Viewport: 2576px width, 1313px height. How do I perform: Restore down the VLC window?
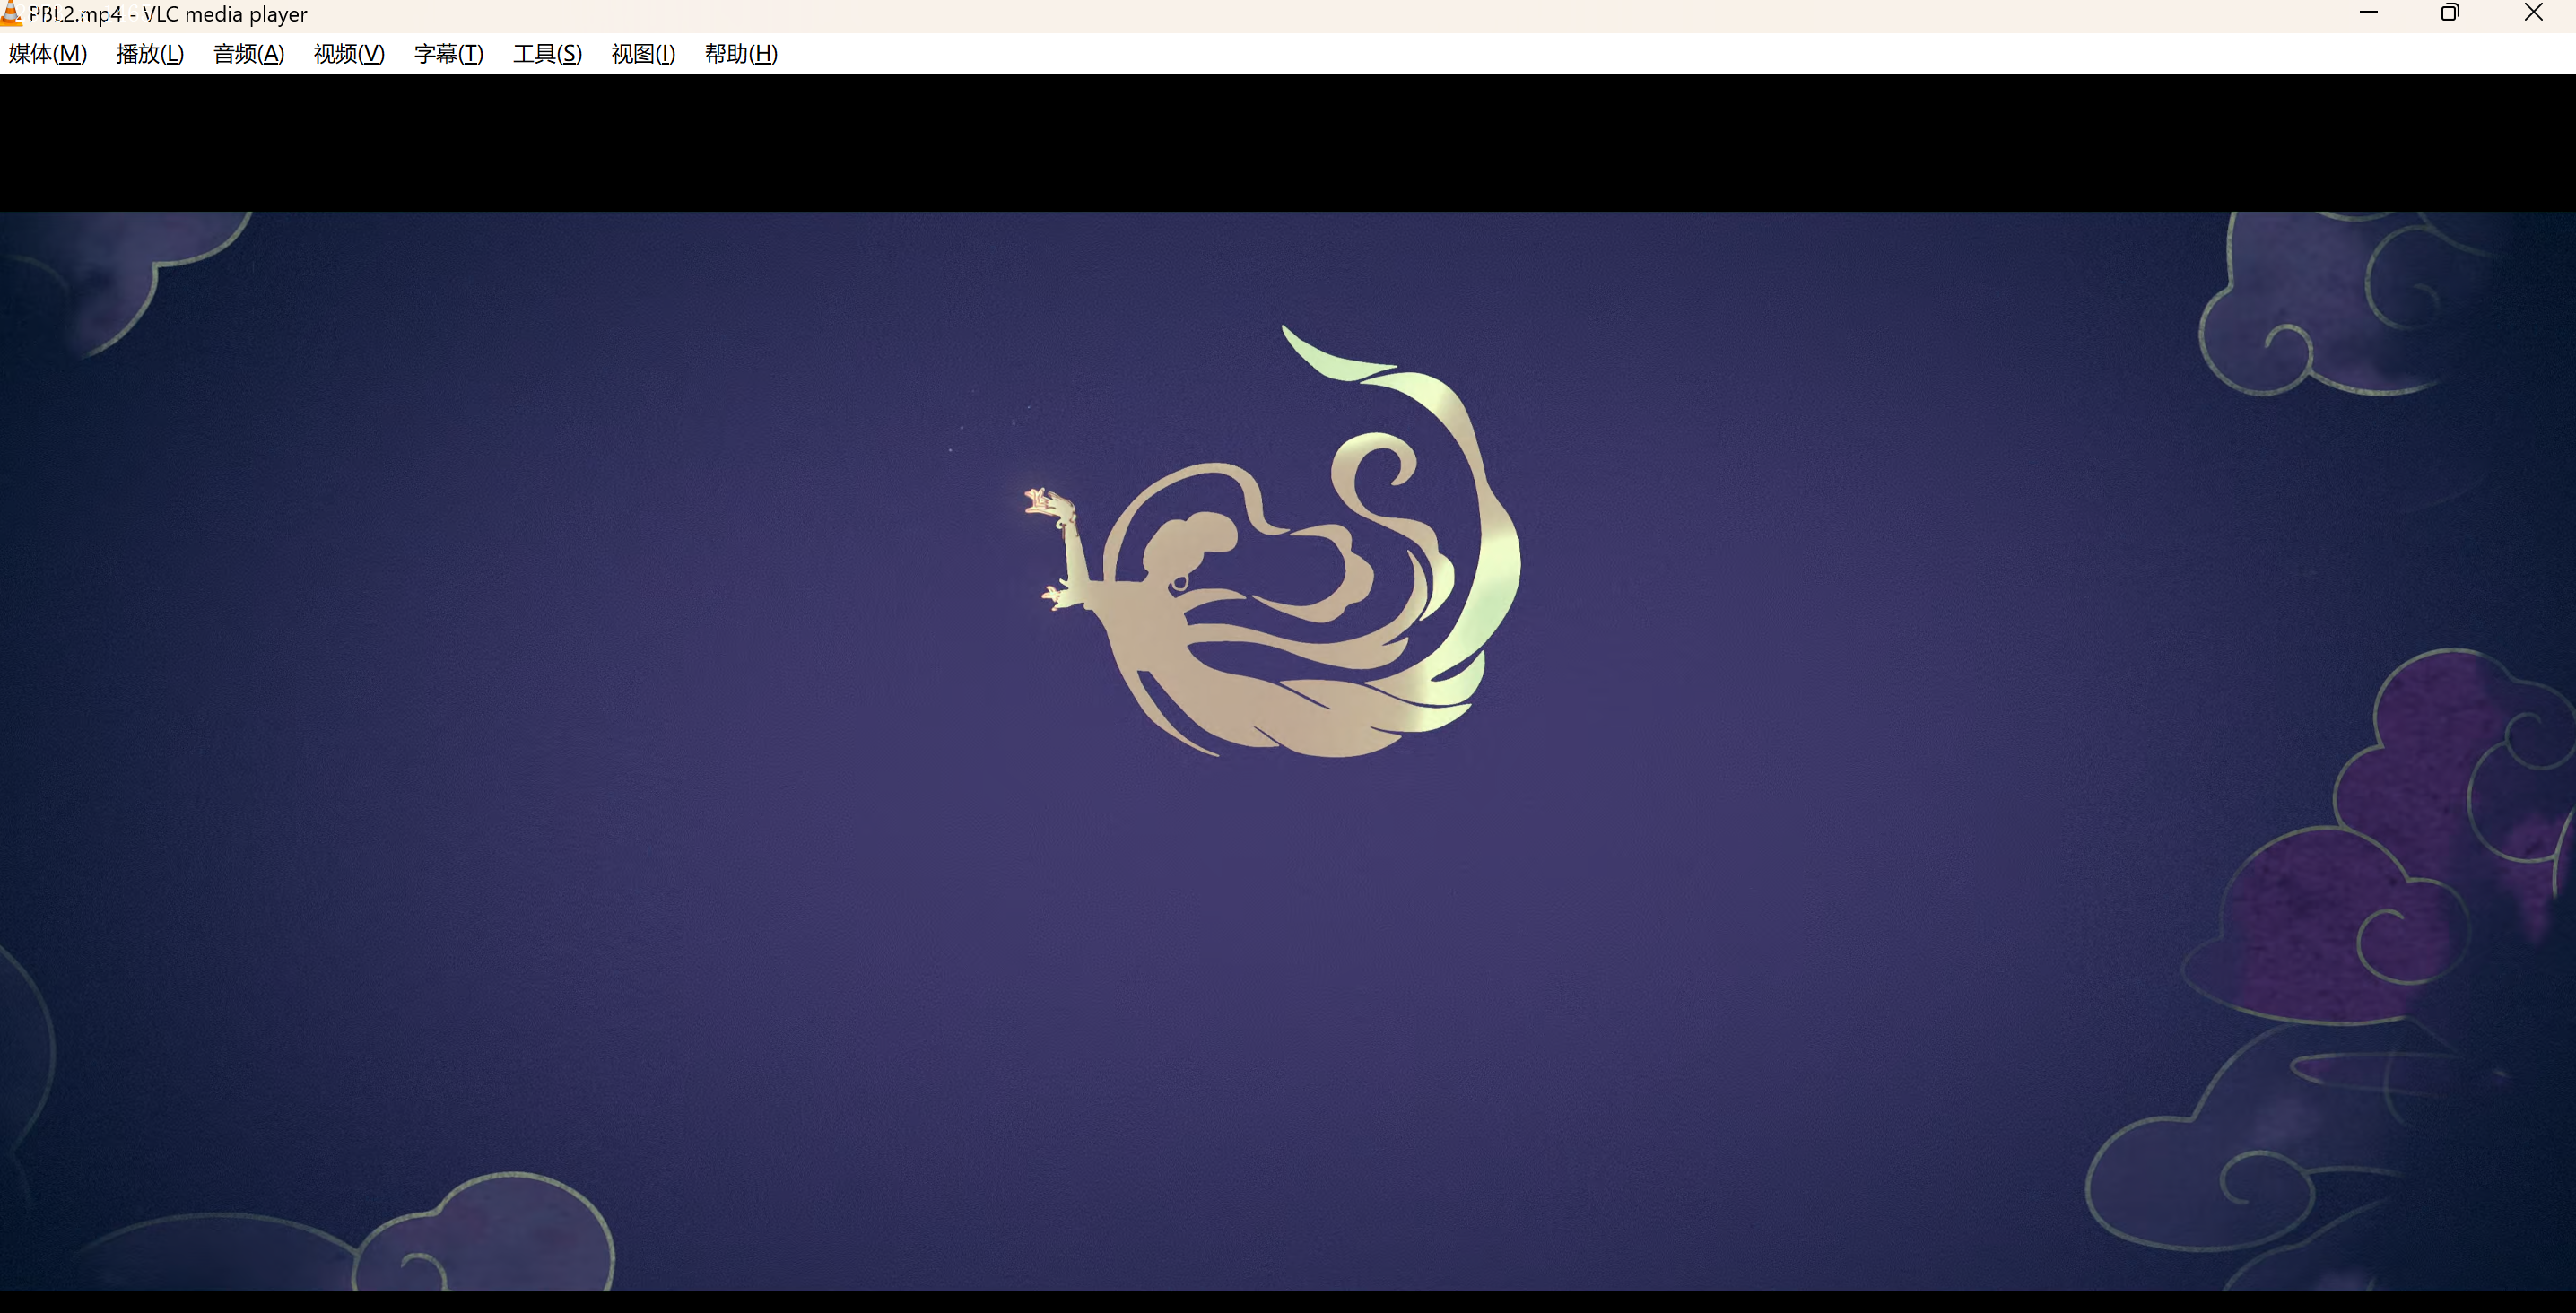pyautogui.click(x=2450, y=13)
